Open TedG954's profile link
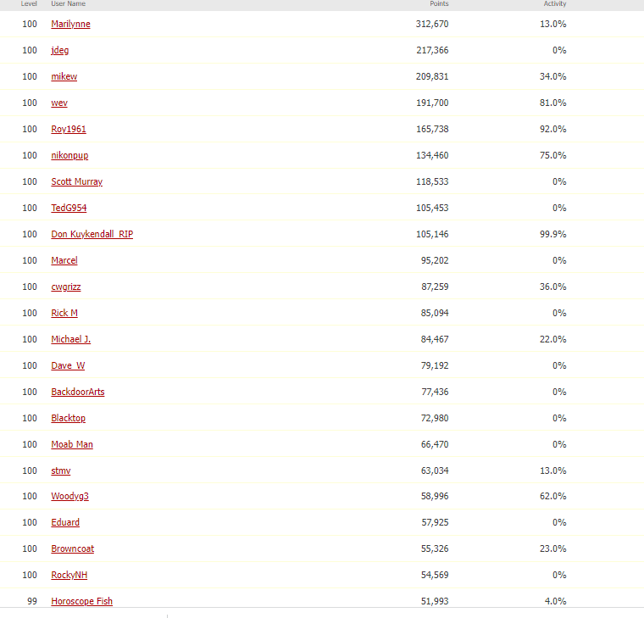This screenshot has width=644, height=618. pyautogui.click(x=69, y=208)
